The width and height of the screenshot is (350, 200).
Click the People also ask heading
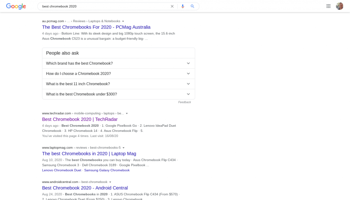point(62,53)
